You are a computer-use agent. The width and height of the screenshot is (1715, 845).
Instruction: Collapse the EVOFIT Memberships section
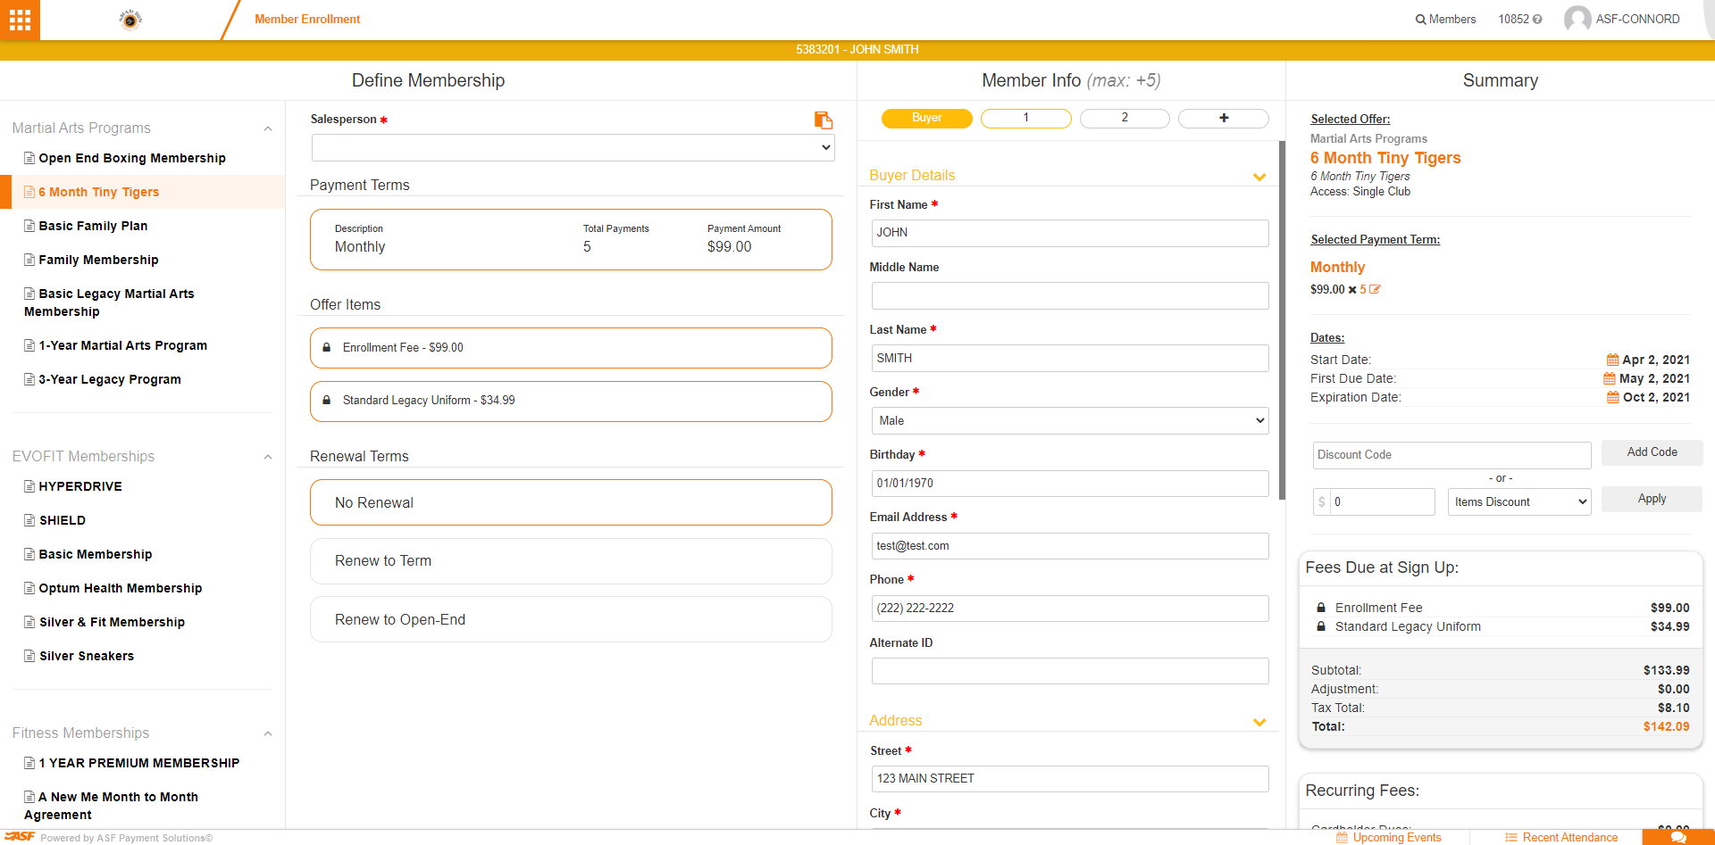[267, 457]
